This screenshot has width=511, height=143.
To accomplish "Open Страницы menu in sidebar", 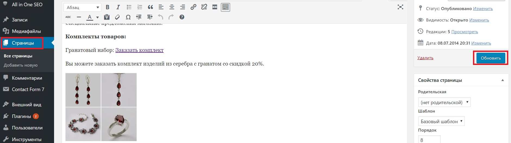I will (23, 43).
